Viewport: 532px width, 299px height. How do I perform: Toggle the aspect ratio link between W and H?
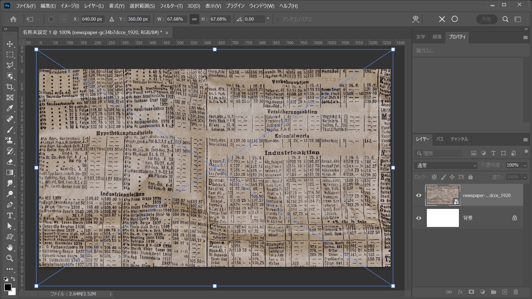tap(194, 19)
